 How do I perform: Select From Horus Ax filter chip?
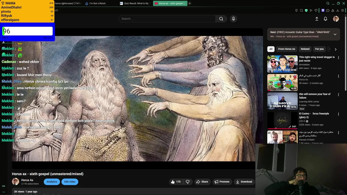tap(287, 49)
